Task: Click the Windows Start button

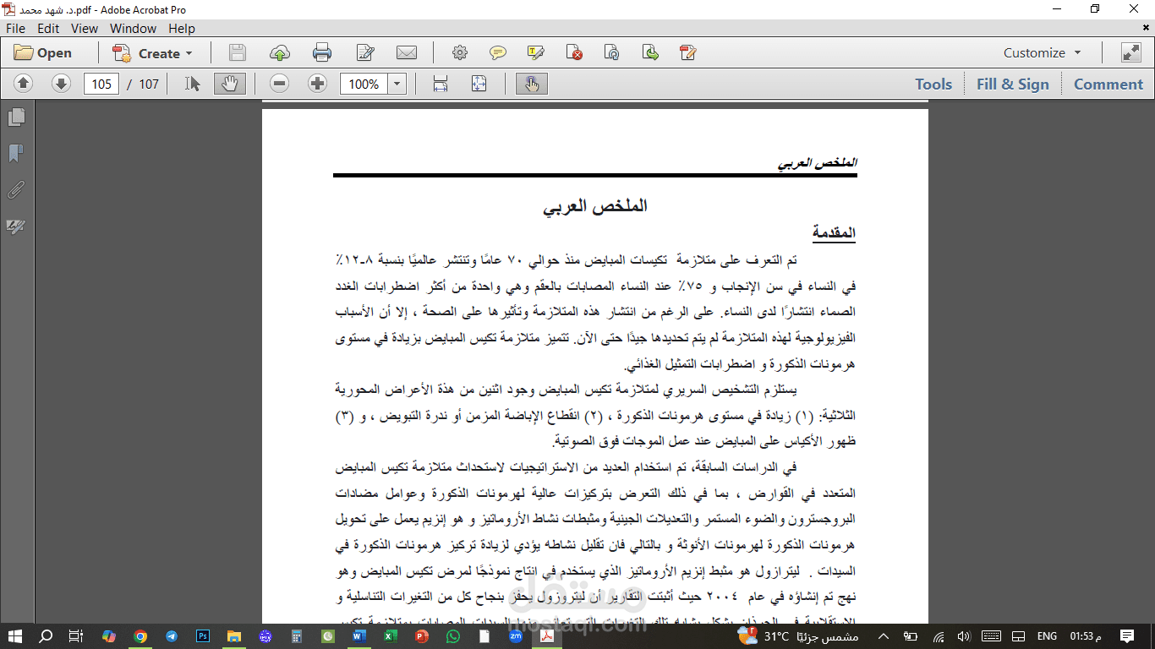Action: click(x=15, y=636)
